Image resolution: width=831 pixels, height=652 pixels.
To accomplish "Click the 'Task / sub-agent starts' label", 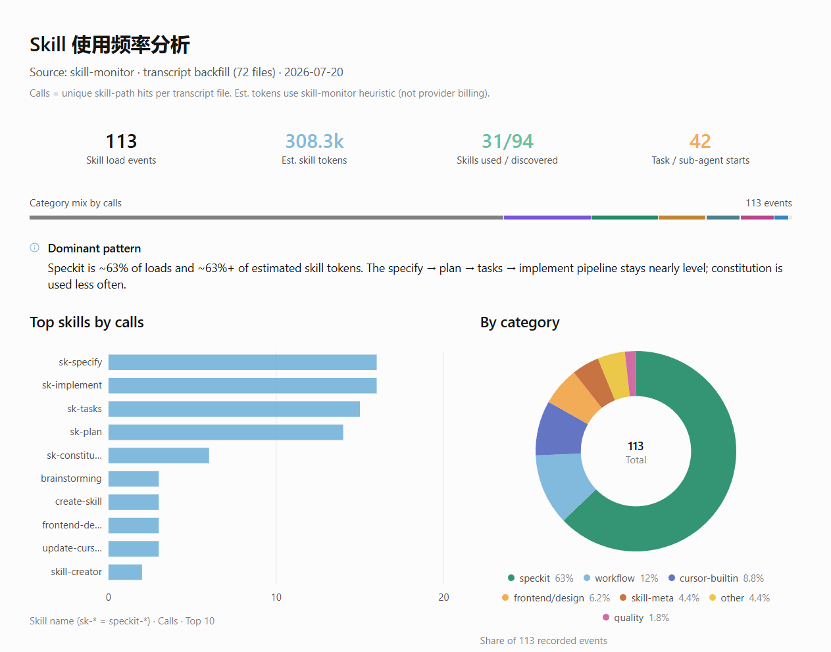I will [701, 160].
